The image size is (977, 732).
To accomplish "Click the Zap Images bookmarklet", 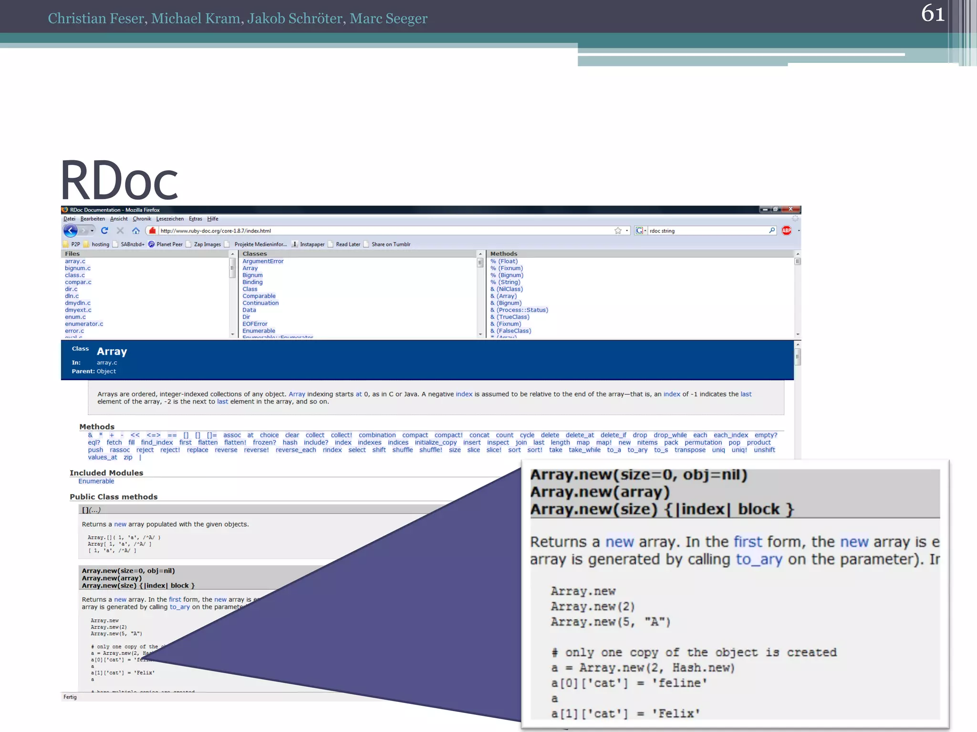I will (203, 244).
